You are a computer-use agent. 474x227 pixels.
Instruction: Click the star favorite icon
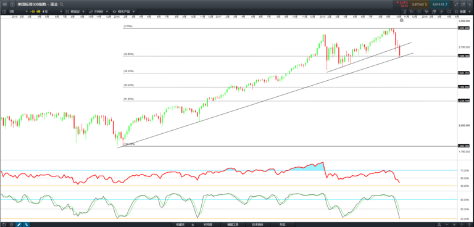click(193, 225)
